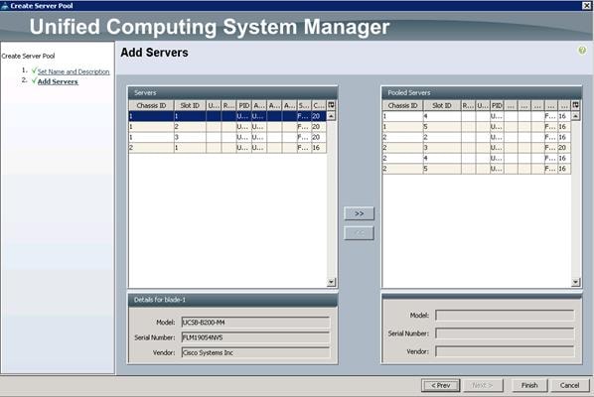
Task: Click Pooled Servers scroll up arrow
Action: (x=575, y=116)
